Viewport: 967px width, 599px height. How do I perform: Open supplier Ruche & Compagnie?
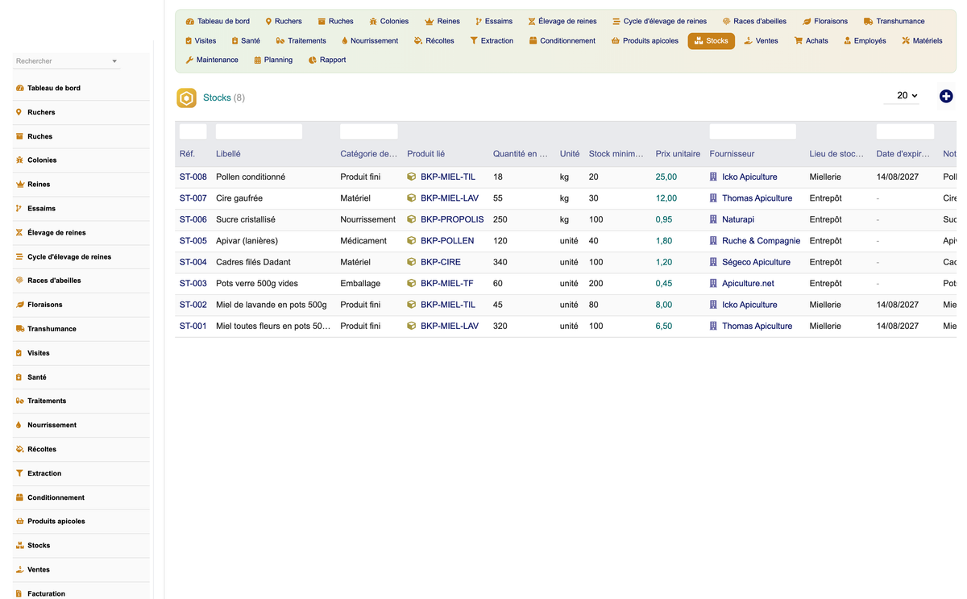(761, 240)
